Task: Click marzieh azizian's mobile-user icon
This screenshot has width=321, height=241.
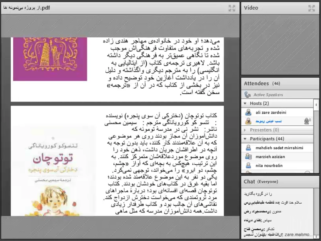Action: click(x=248, y=156)
